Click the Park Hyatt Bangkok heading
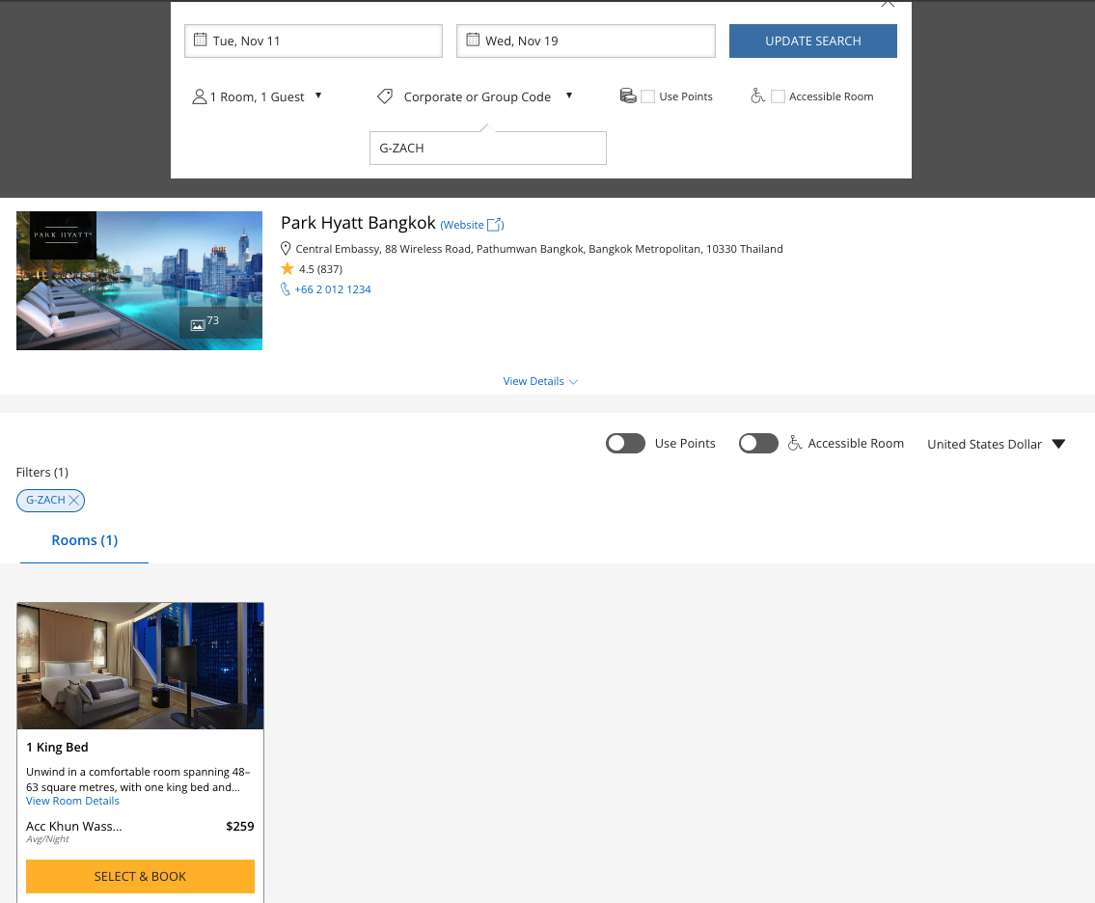This screenshot has height=903, width=1095. click(x=358, y=223)
